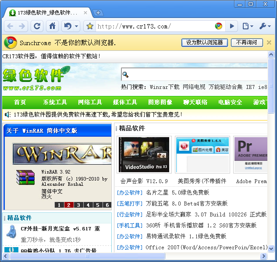Open 媒体工具 navigation item
Viewport: 277px width, 262px height.
tap(125, 102)
